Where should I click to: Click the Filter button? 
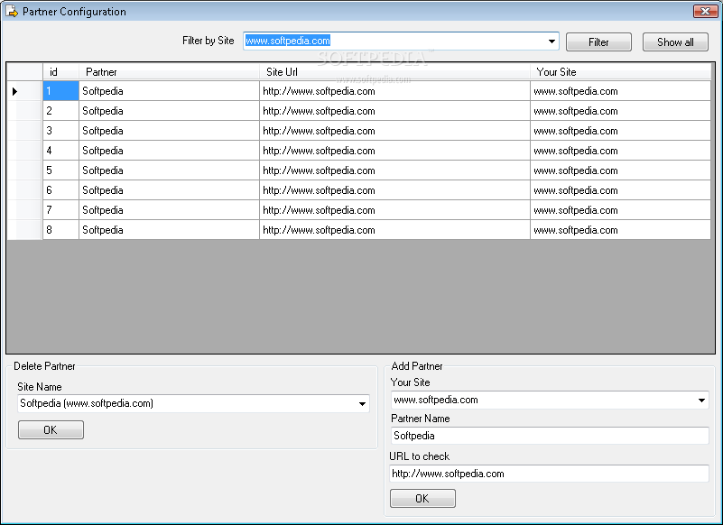tap(598, 41)
